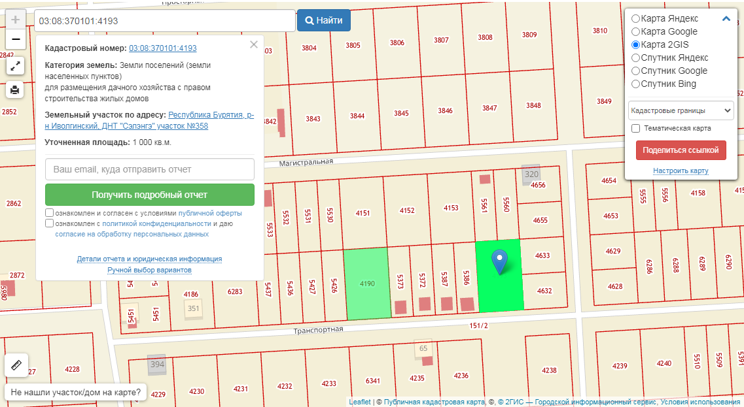Click building 394 on the map

pos(157,365)
